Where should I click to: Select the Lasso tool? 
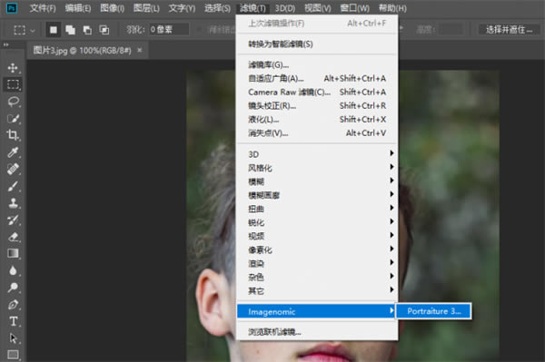tap(14, 102)
